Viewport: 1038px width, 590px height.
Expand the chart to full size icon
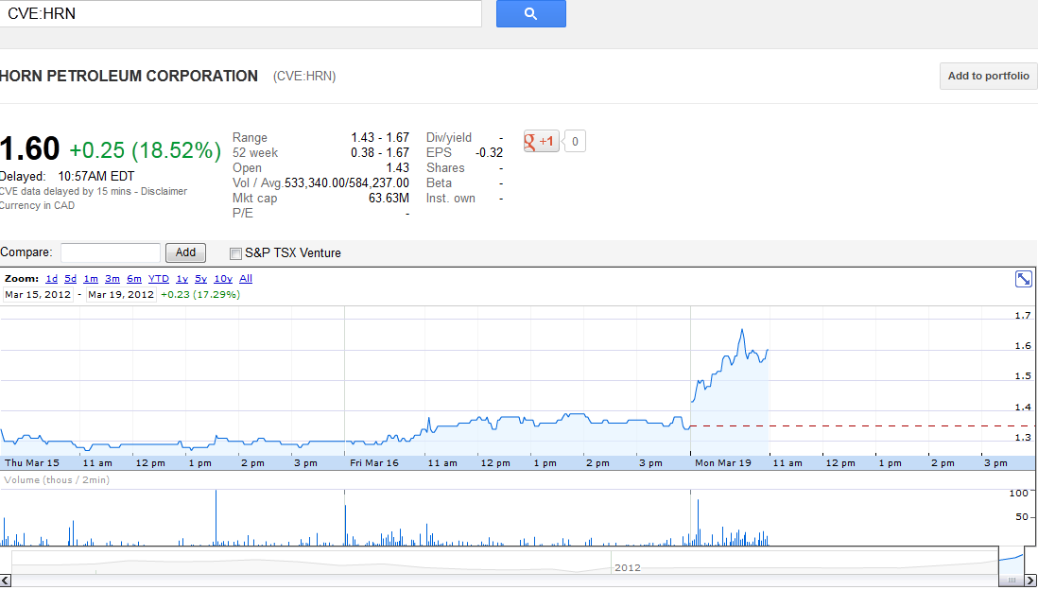pos(1024,280)
